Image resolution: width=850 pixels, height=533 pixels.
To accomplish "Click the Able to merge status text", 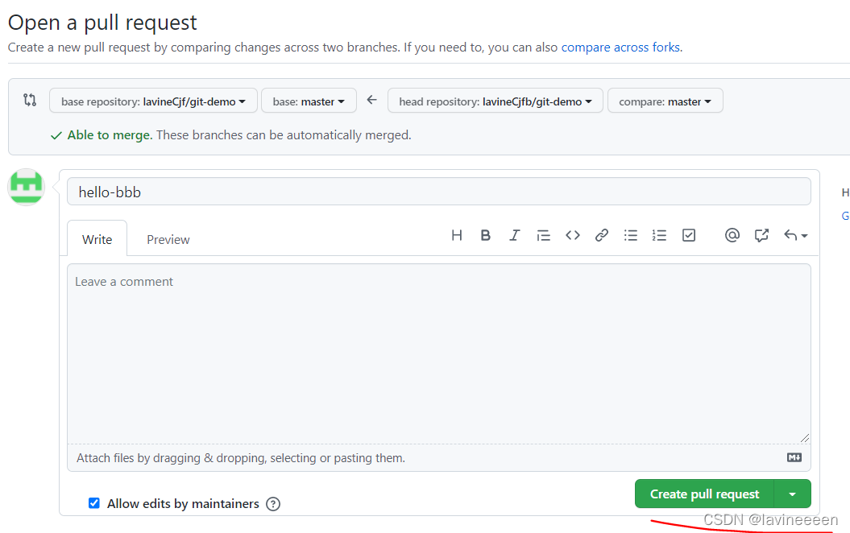I will (110, 135).
